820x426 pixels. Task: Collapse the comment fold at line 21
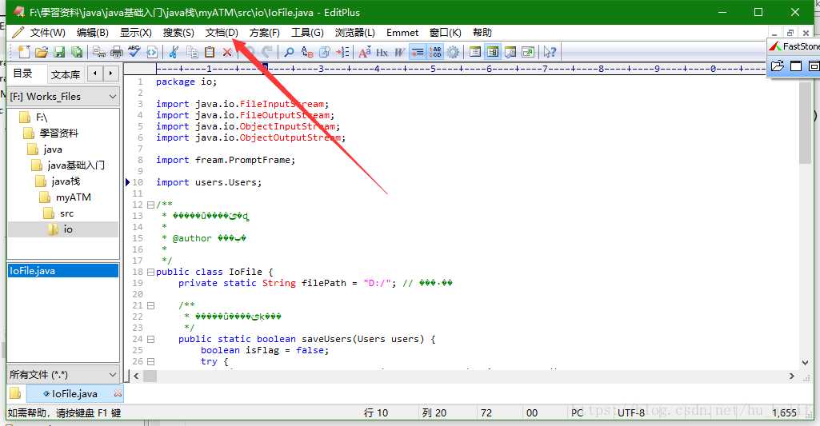(150, 305)
